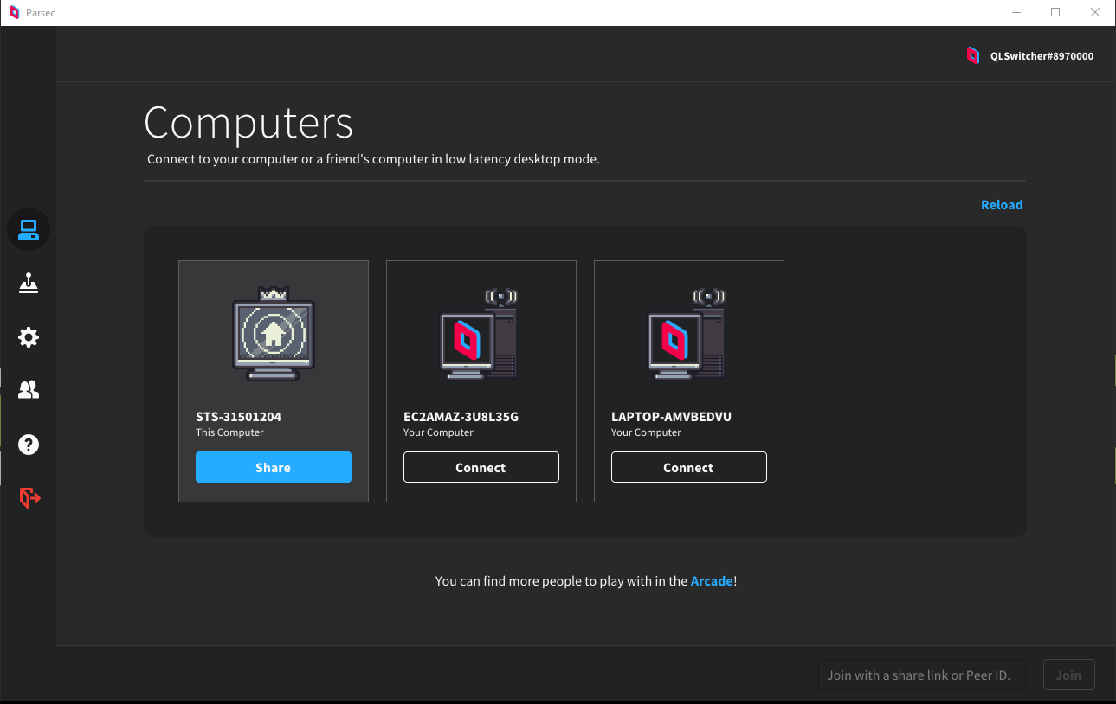The height and width of the screenshot is (704, 1116).
Task: Open the Arcade joystick icon in sidebar
Action: tap(29, 284)
